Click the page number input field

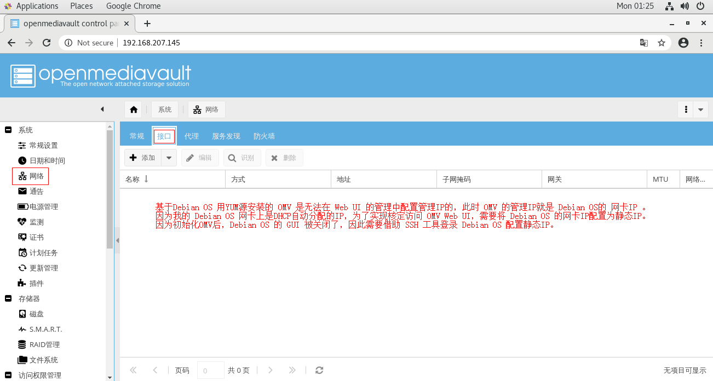click(211, 371)
